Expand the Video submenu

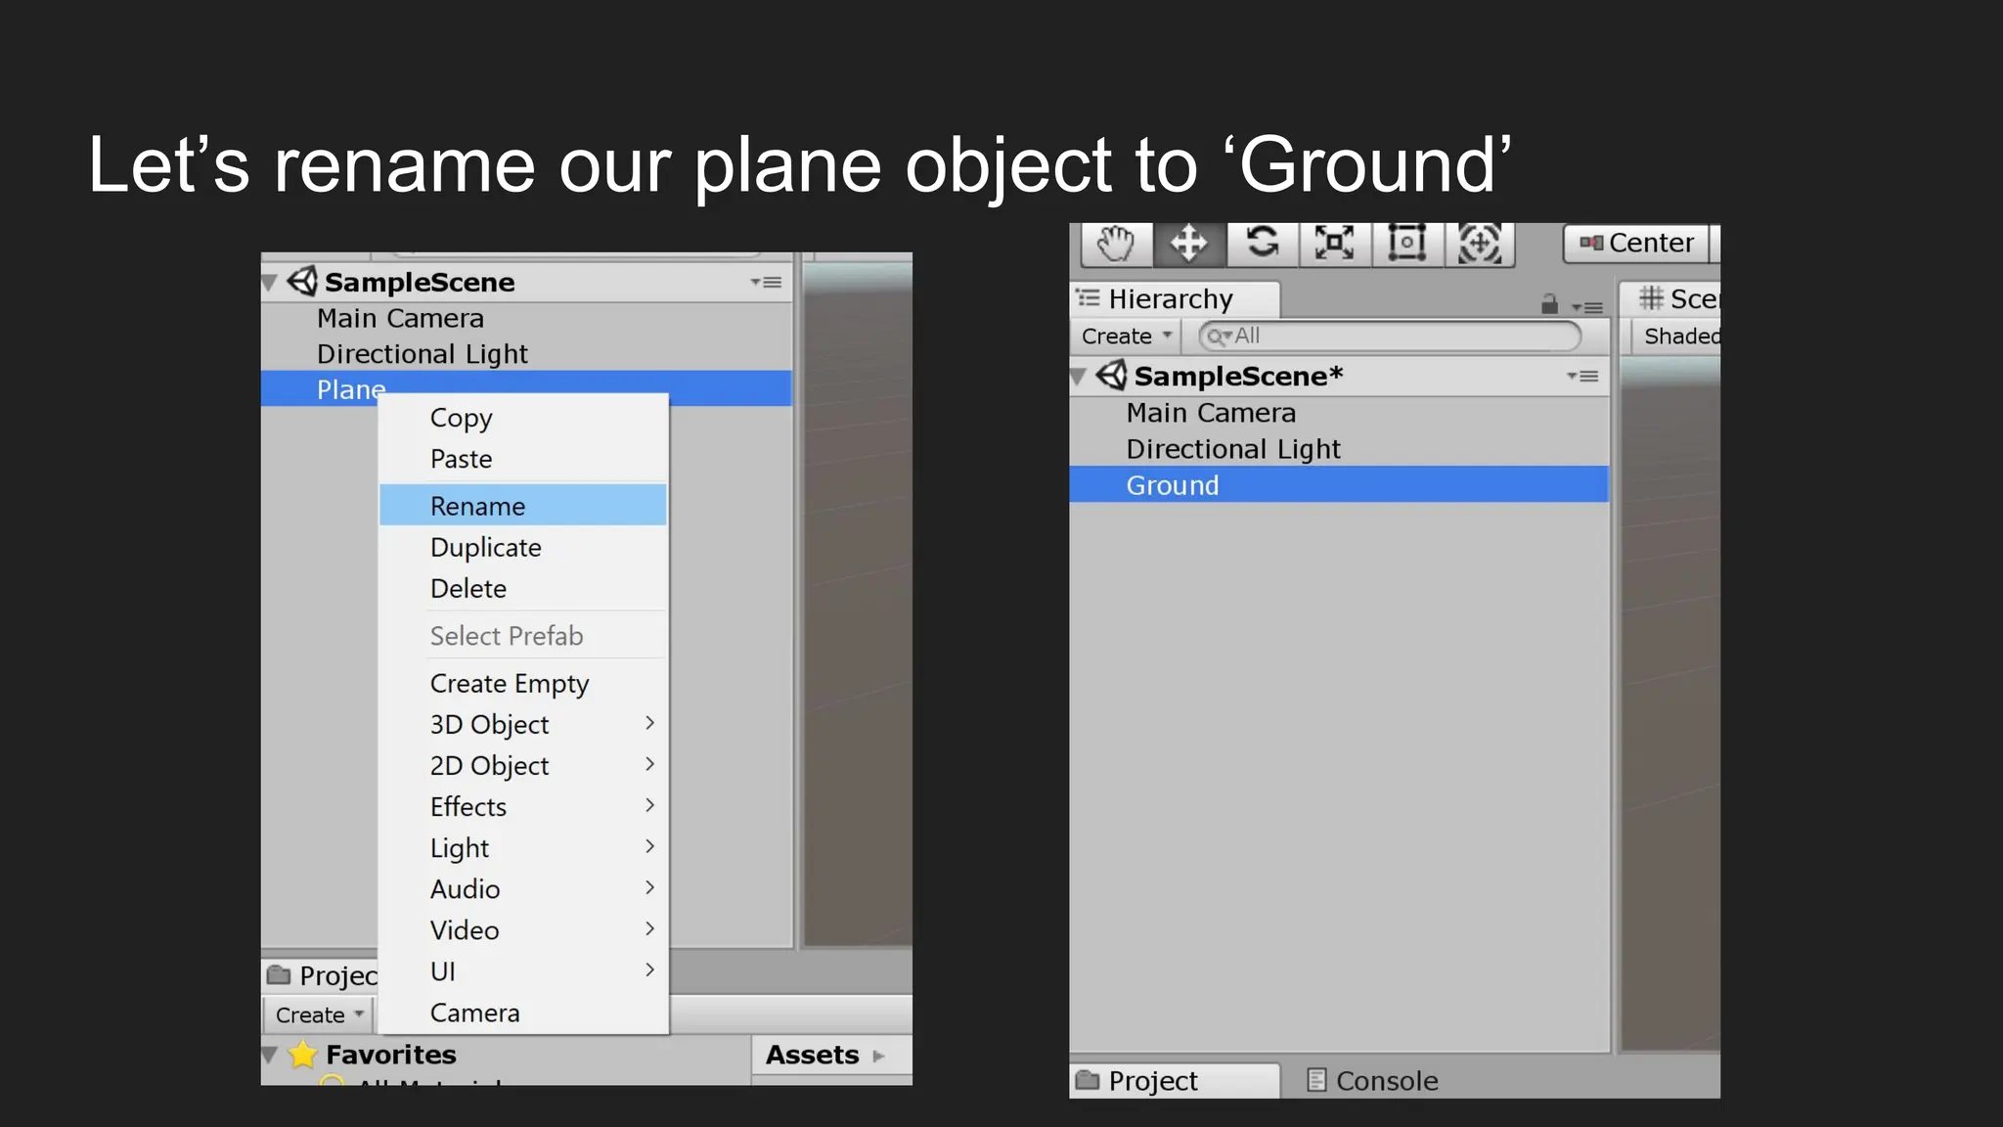tap(523, 929)
